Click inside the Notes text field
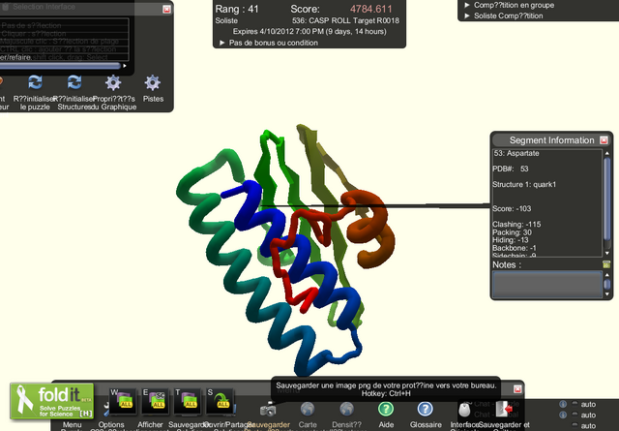Image resolution: width=619 pixels, height=431 pixels. tap(547, 284)
